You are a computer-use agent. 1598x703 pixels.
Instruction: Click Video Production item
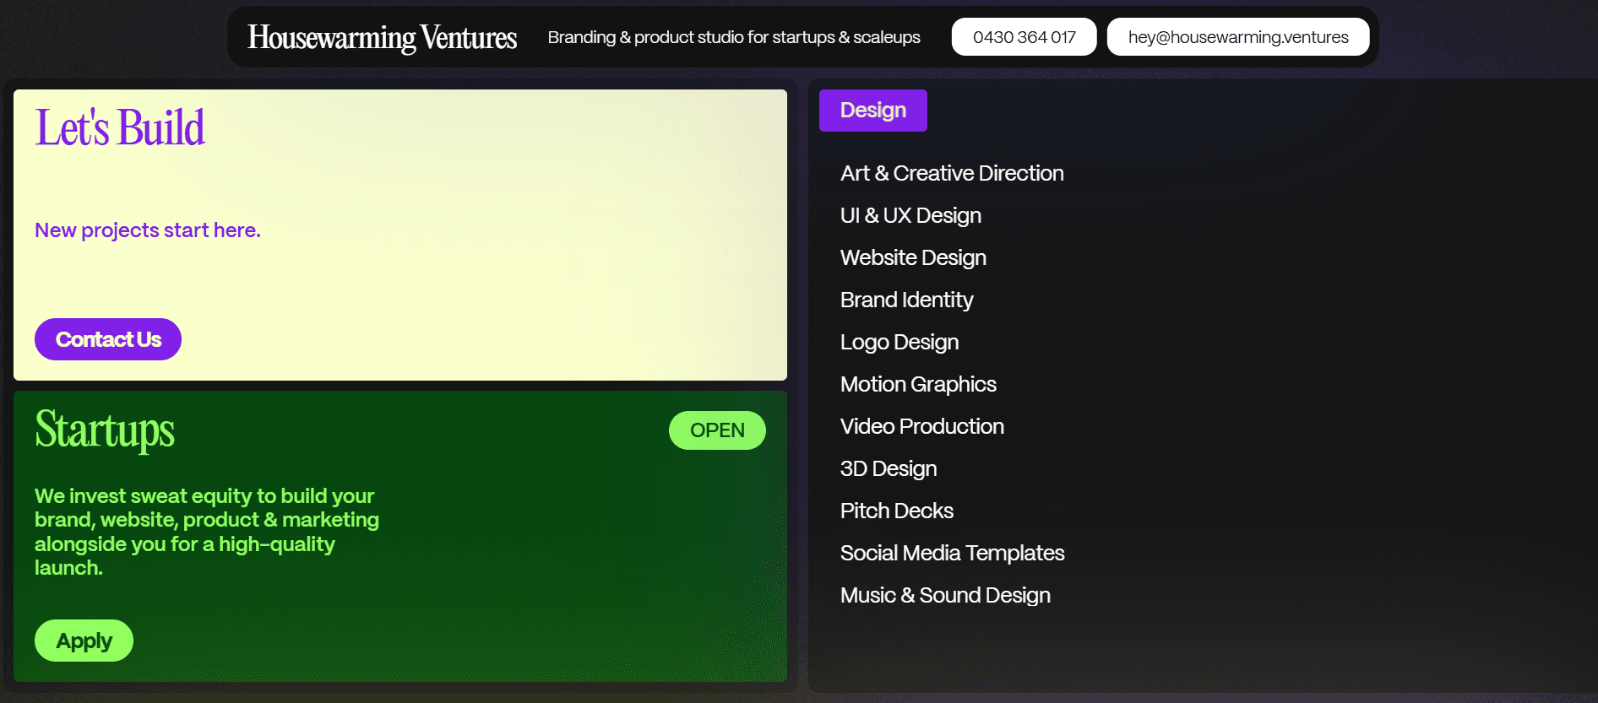(x=922, y=426)
